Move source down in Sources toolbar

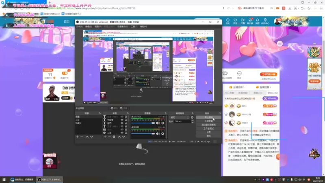click(124, 137)
